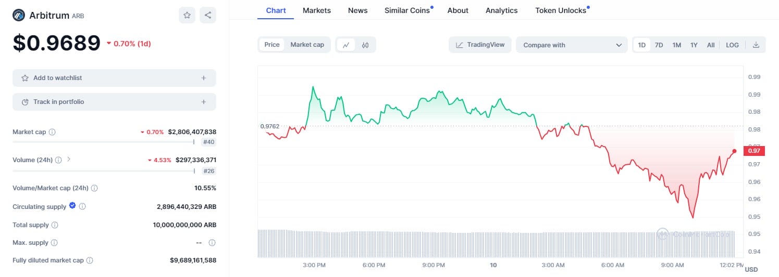Click the star favorite icon beside Arbitrum
The height and width of the screenshot is (277, 779).
(187, 15)
